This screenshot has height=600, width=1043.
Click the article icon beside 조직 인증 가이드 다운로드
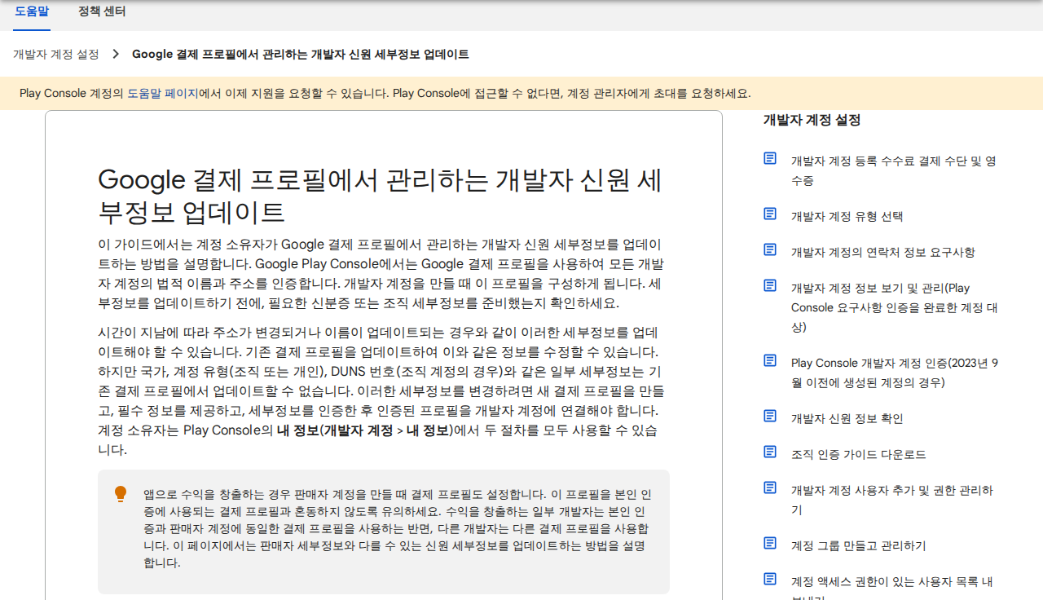tap(770, 452)
